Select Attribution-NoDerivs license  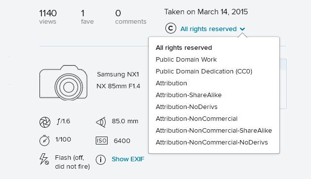point(187,107)
